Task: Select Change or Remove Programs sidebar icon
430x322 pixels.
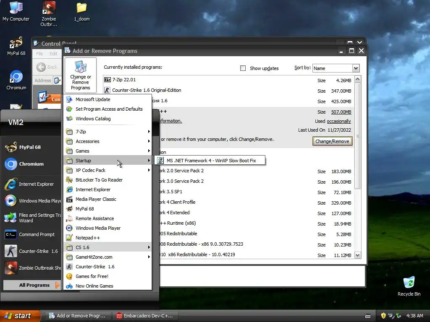Action: (x=80, y=75)
